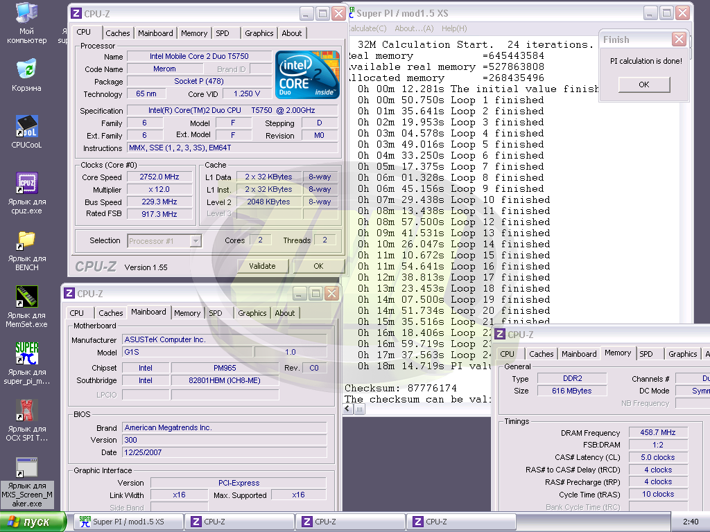Click the motherboard Model field G1S

pos(187,352)
